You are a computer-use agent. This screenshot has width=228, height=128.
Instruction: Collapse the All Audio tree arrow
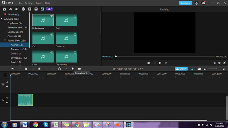pos(2,19)
